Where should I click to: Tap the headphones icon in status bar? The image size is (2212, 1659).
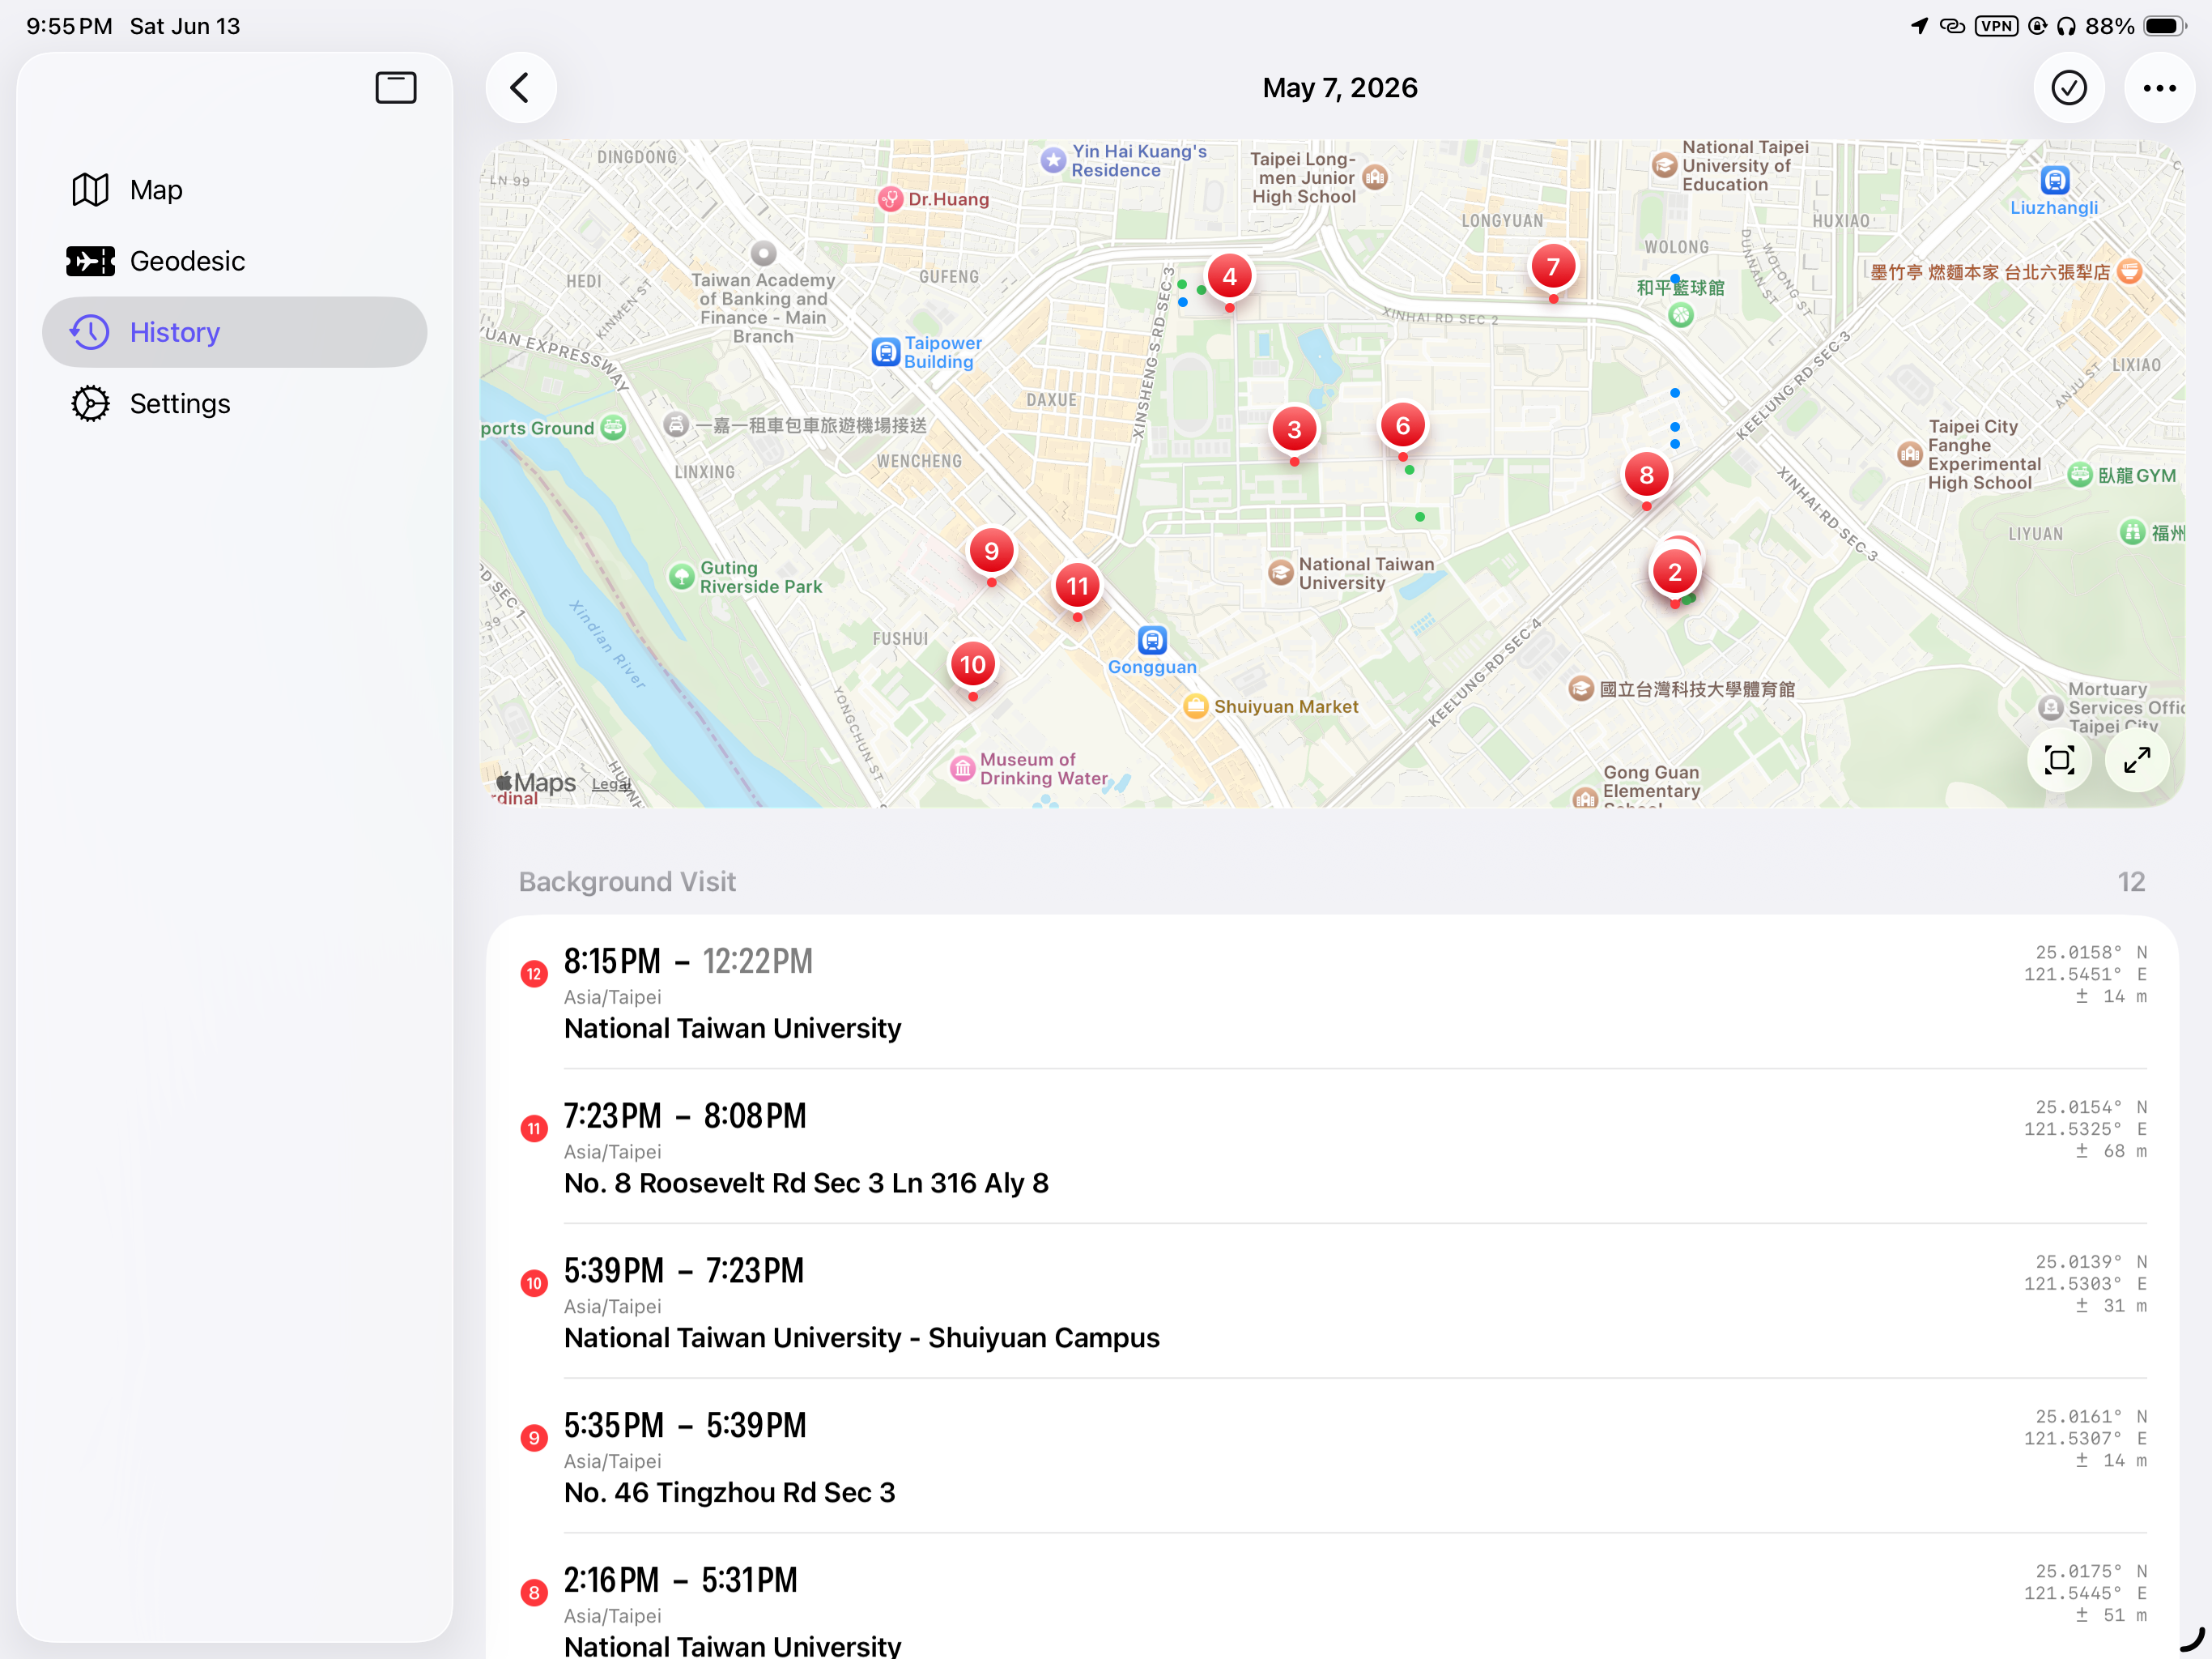pos(2066,26)
